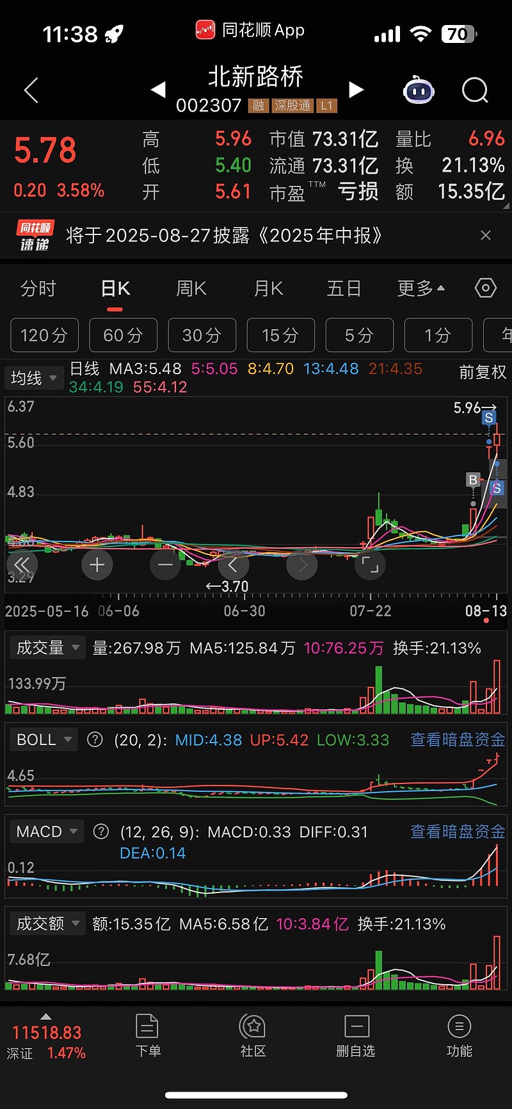The image size is (512, 1109).
Task: Switch to previous stock with left triangle
Action: pyautogui.click(x=158, y=90)
